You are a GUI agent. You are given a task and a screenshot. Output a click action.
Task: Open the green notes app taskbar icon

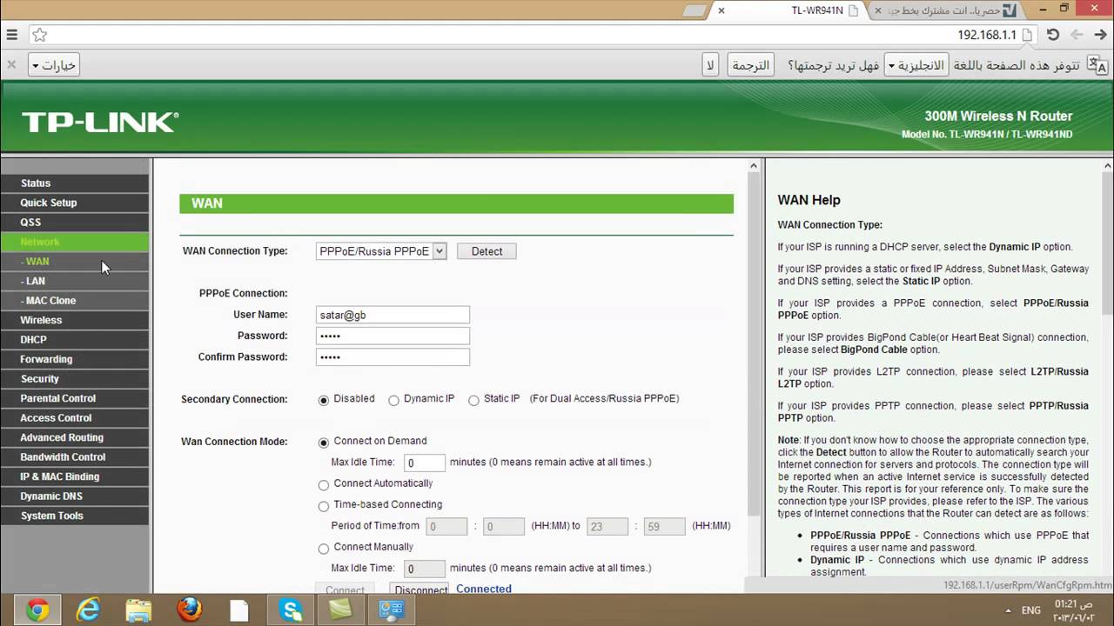(x=341, y=610)
